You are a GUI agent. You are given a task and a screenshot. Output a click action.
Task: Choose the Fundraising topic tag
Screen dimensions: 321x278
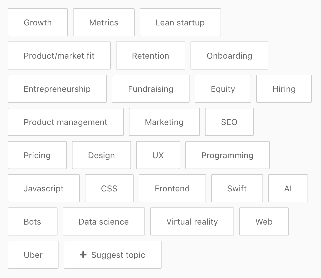(x=151, y=89)
